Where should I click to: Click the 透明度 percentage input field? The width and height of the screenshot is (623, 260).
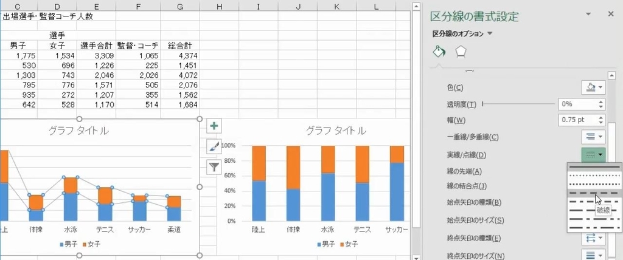click(x=577, y=104)
